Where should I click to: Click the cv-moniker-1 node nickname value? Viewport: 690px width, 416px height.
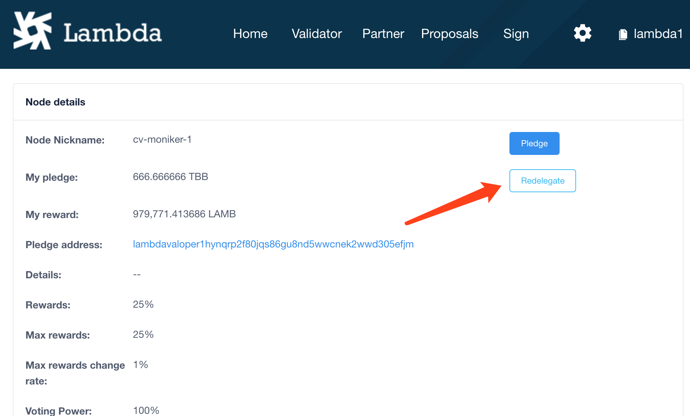pyautogui.click(x=162, y=140)
